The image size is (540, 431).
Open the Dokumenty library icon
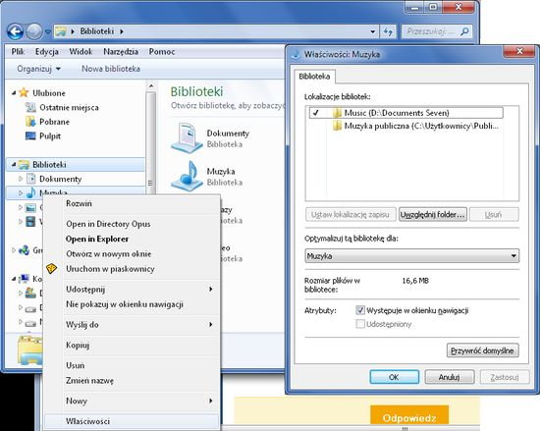(187, 137)
